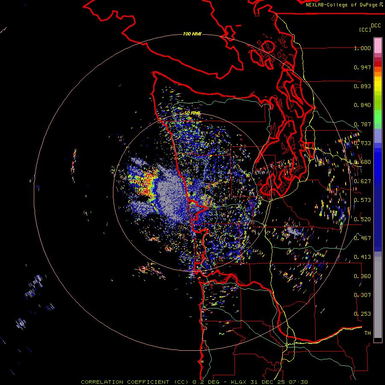Pick the bright green segment of the color bar
The width and height of the screenshot is (385, 385).
click(x=378, y=117)
